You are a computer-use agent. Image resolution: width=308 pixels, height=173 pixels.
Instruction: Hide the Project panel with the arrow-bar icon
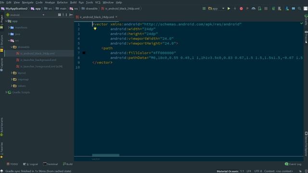point(71,15)
